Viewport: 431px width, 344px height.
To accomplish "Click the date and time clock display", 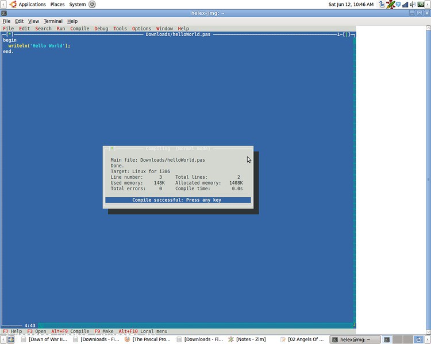I will pyautogui.click(x=351, y=5).
